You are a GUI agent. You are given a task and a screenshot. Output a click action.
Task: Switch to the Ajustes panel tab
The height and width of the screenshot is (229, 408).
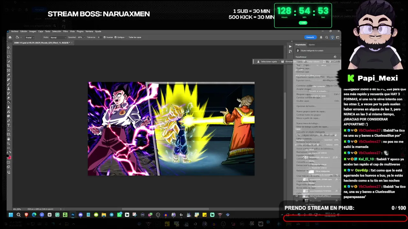[312, 45]
